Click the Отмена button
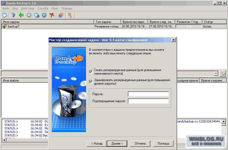Viewport: 228px width, 150px height. (x=140, y=144)
